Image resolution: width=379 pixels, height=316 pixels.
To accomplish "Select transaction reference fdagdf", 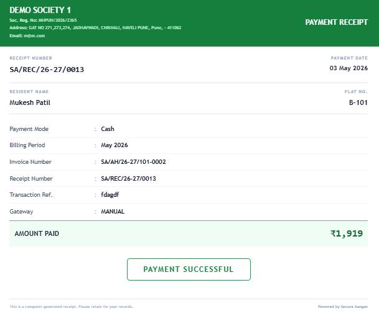I will [x=110, y=195].
